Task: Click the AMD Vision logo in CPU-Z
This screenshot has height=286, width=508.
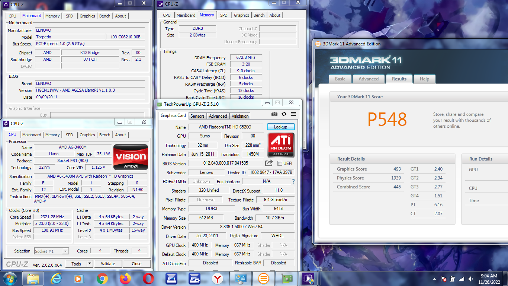Action: [131, 157]
